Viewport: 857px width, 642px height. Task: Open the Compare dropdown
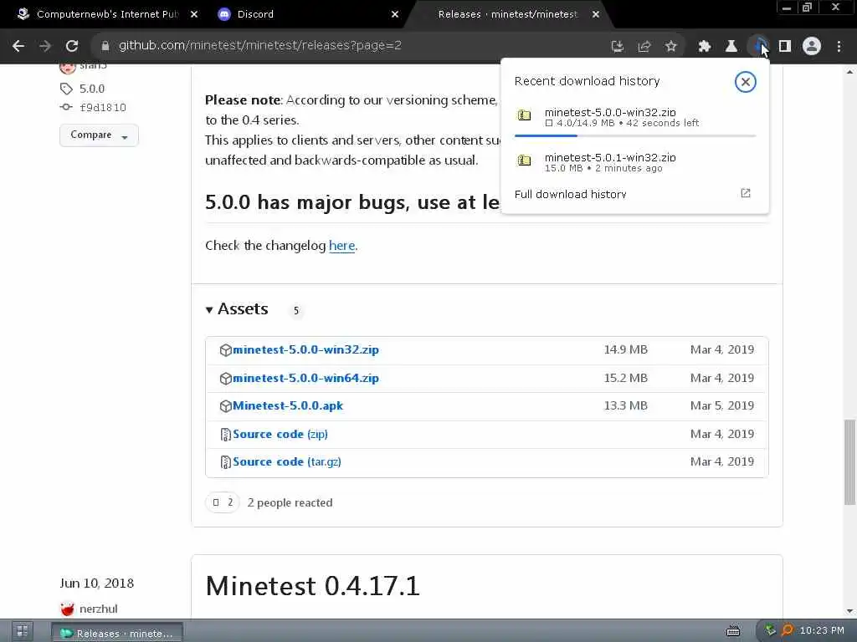[x=99, y=135]
